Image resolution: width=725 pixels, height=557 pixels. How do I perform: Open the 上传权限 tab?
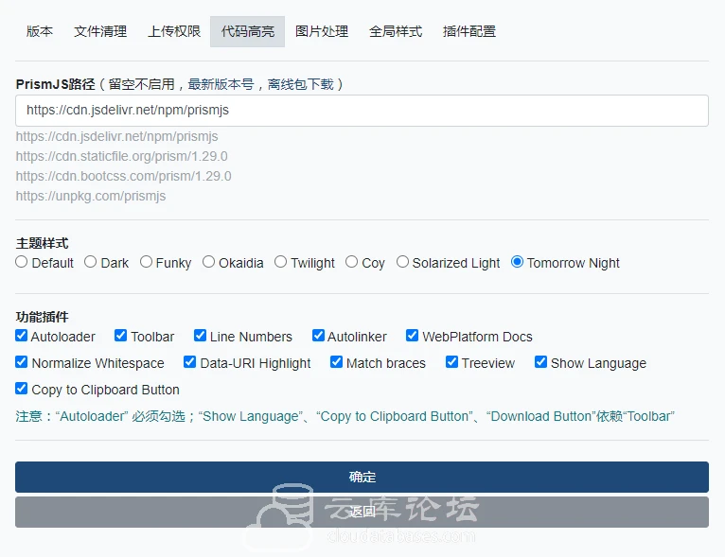(x=174, y=31)
